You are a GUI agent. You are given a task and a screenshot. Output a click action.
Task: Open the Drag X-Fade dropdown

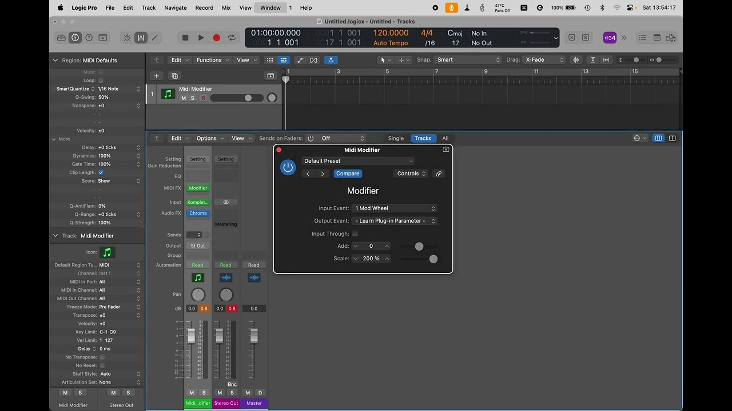[544, 60]
